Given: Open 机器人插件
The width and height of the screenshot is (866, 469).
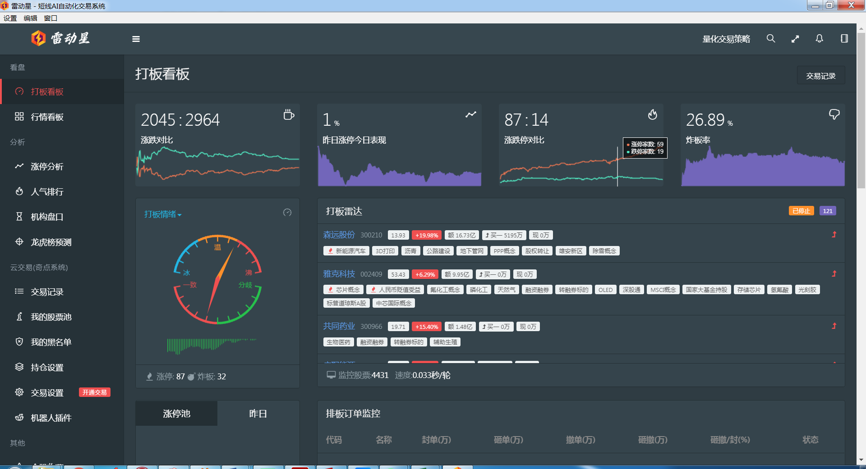Looking at the screenshot, I should pos(62,418).
